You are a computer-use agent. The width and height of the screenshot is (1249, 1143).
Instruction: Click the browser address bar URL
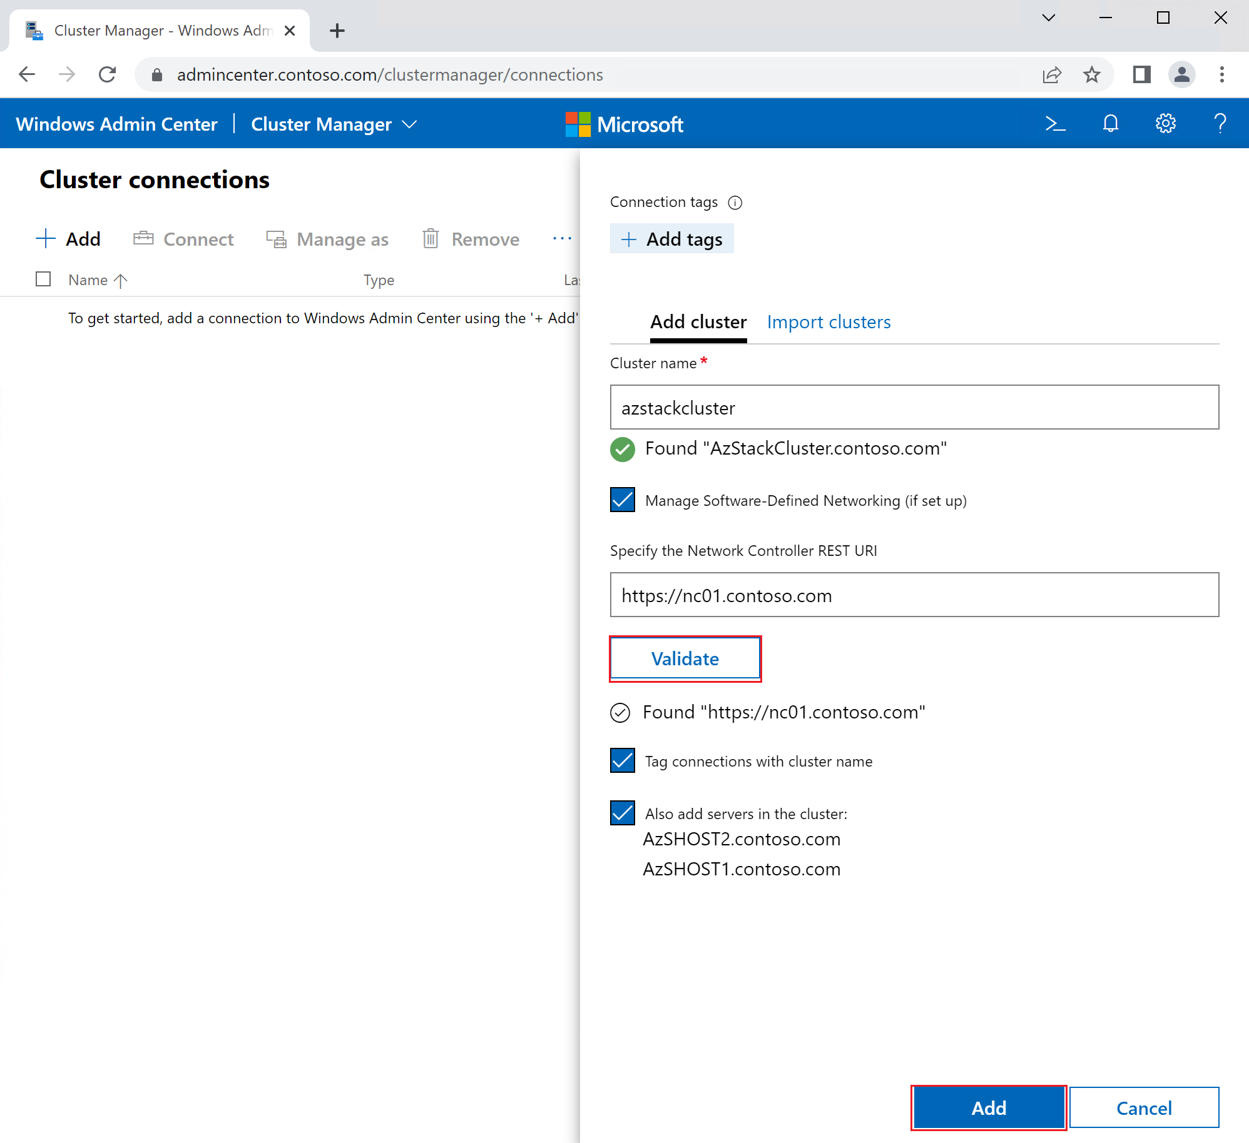coord(390,75)
